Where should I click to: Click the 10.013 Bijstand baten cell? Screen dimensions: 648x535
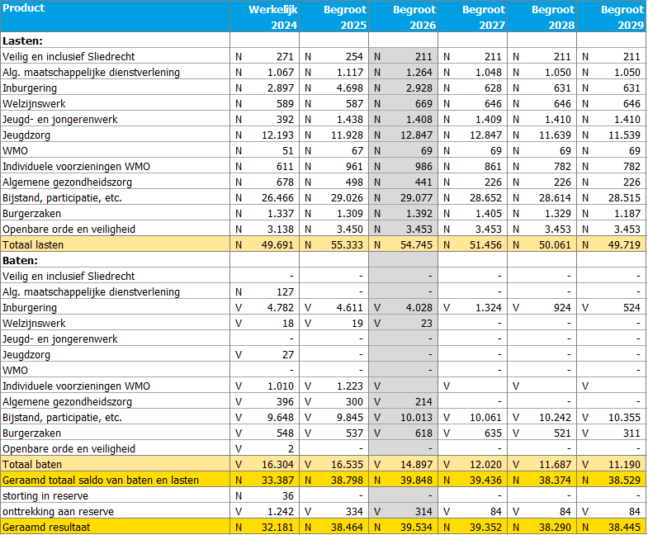click(416, 418)
